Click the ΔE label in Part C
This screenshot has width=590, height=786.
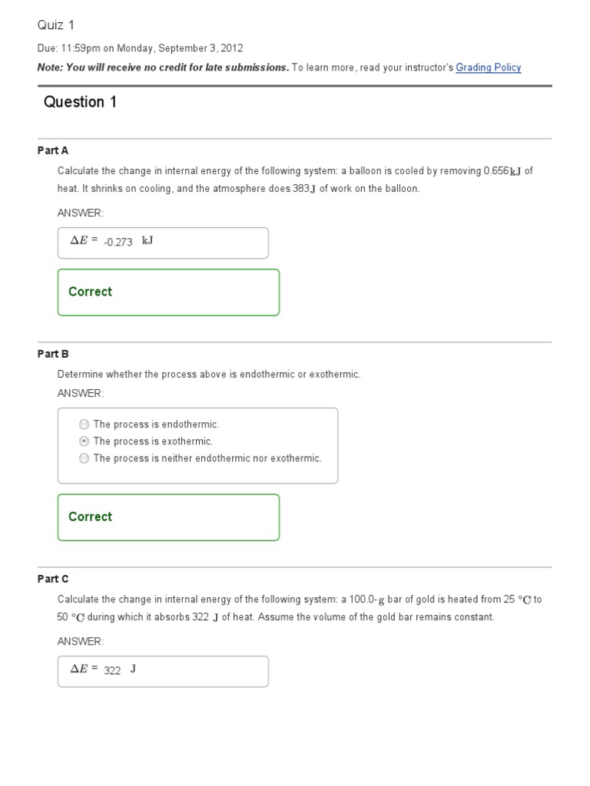[x=84, y=669]
